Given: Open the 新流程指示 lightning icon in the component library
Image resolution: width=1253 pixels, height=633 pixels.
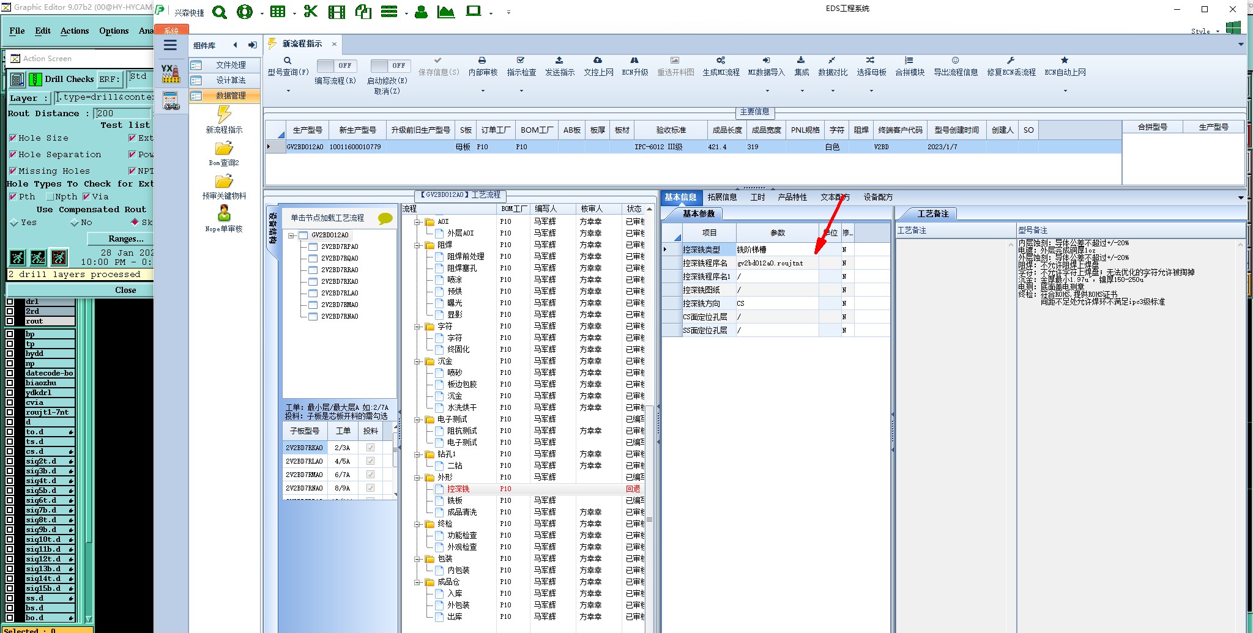Looking at the screenshot, I should pyautogui.click(x=224, y=114).
